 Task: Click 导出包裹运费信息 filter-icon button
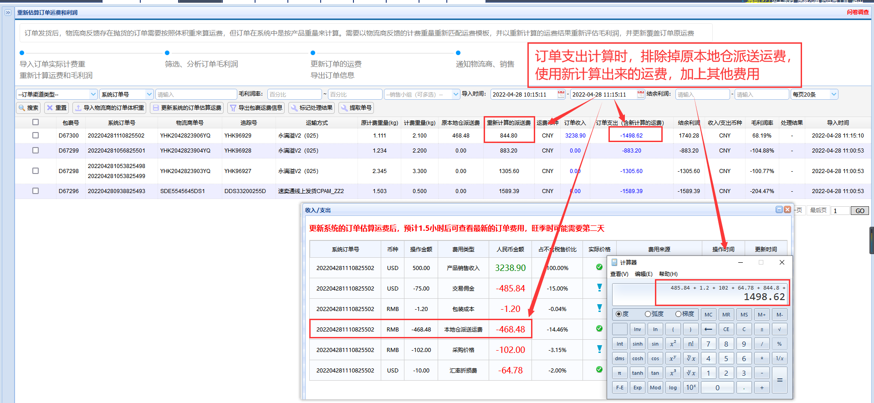click(256, 108)
